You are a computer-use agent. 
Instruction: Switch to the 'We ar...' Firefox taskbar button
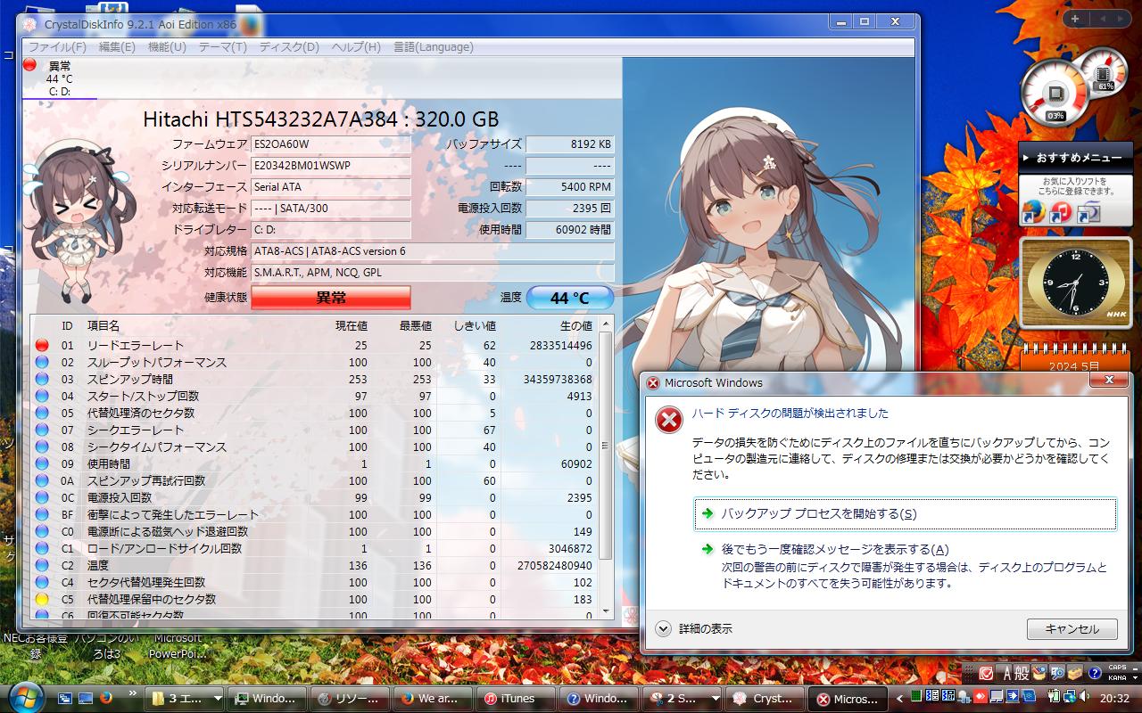tap(433, 699)
